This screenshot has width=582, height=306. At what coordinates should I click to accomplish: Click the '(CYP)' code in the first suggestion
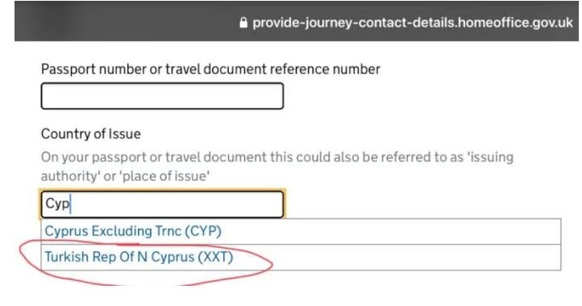tap(203, 231)
